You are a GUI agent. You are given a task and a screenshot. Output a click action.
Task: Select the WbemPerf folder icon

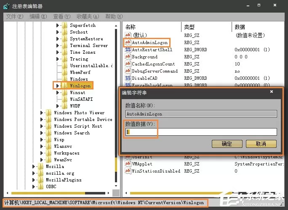click(64, 72)
